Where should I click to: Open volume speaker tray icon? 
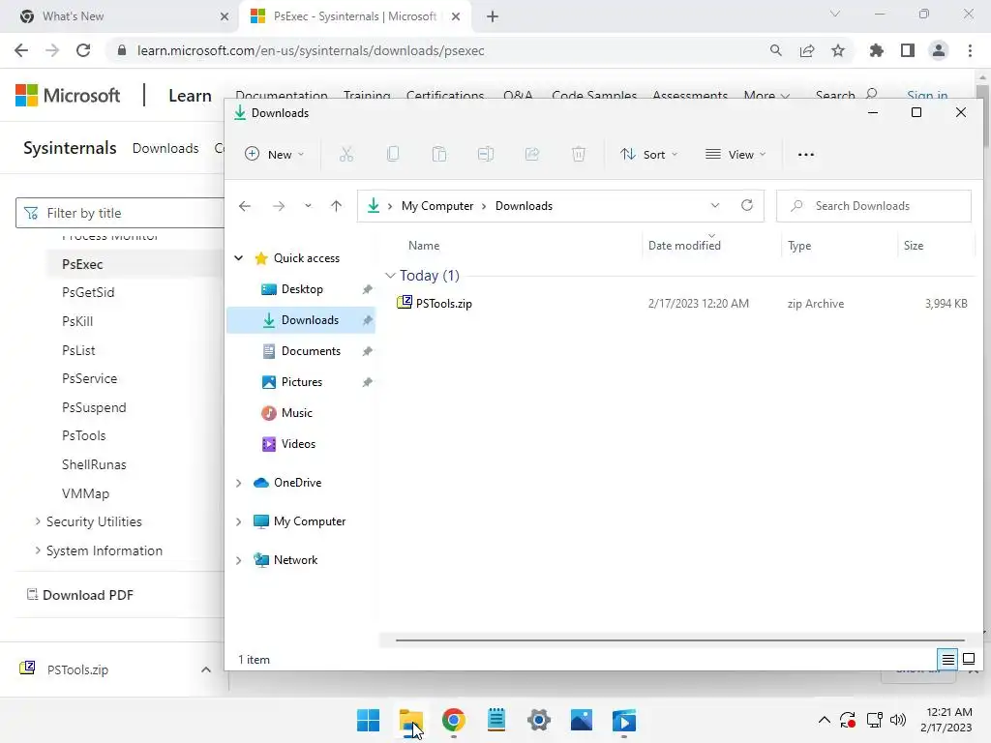(897, 720)
